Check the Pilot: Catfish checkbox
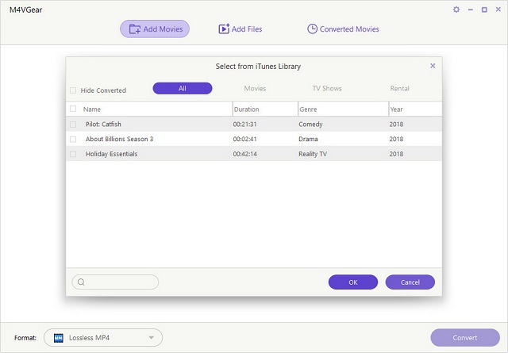The height and width of the screenshot is (353, 508). click(73, 125)
